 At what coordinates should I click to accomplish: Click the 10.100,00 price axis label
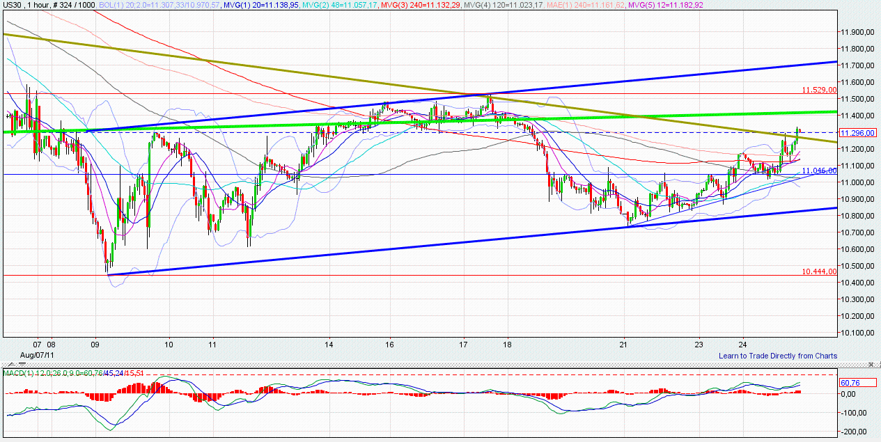(x=857, y=333)
